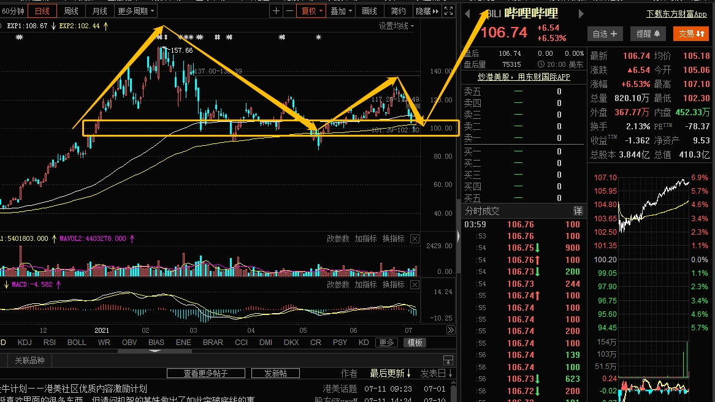Open 详 details for 分时成交
715x402 pixels.
coord(578,211)
